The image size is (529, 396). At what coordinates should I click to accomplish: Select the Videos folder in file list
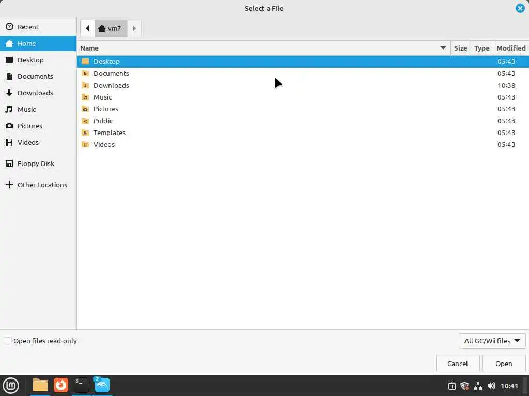coord(303,144)
